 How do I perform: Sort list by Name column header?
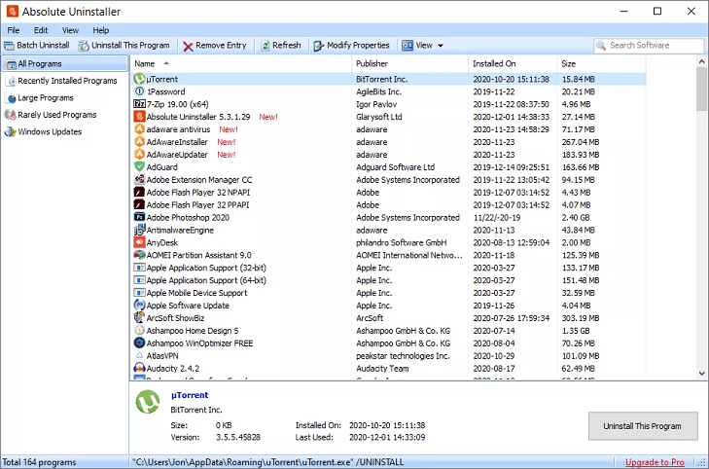pos(240,64)
